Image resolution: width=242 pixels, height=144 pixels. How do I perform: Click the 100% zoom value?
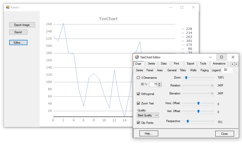pos(221,77)
